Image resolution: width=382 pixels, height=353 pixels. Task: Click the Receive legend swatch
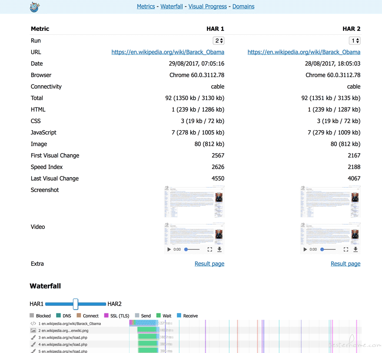pos(179,316)
